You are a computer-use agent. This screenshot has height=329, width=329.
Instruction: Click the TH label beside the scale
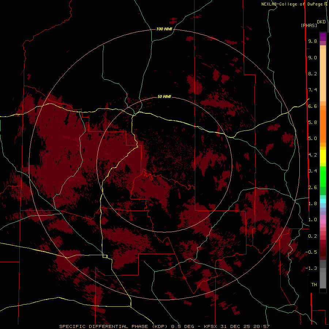(x=314, y=284)
